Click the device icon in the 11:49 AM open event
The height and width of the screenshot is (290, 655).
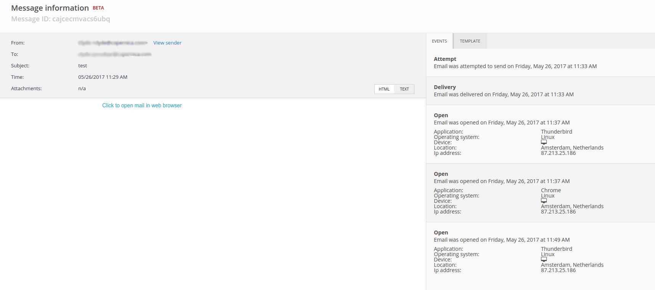[x=544, y=260]
